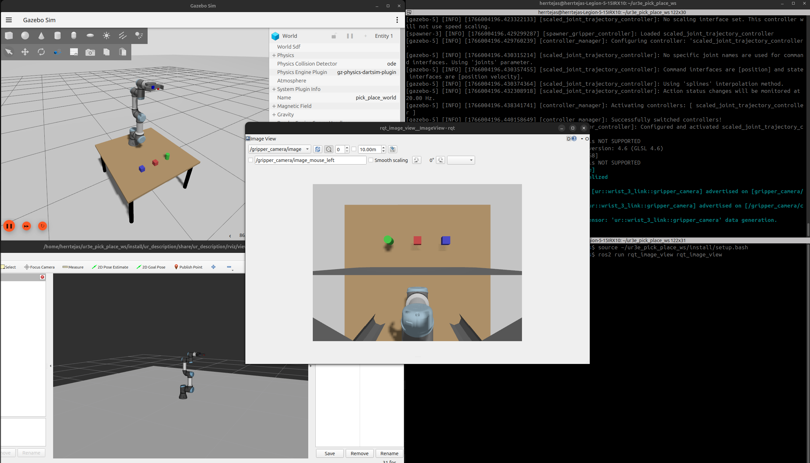Toggle mouse click publishing checkbox
The width and height of the screenshot is (810, 463).
(x=251, y=160)
